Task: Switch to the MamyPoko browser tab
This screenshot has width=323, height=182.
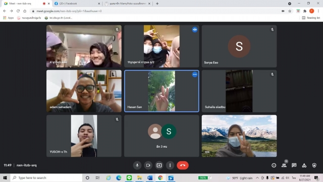Action: (x=128, y=4)
